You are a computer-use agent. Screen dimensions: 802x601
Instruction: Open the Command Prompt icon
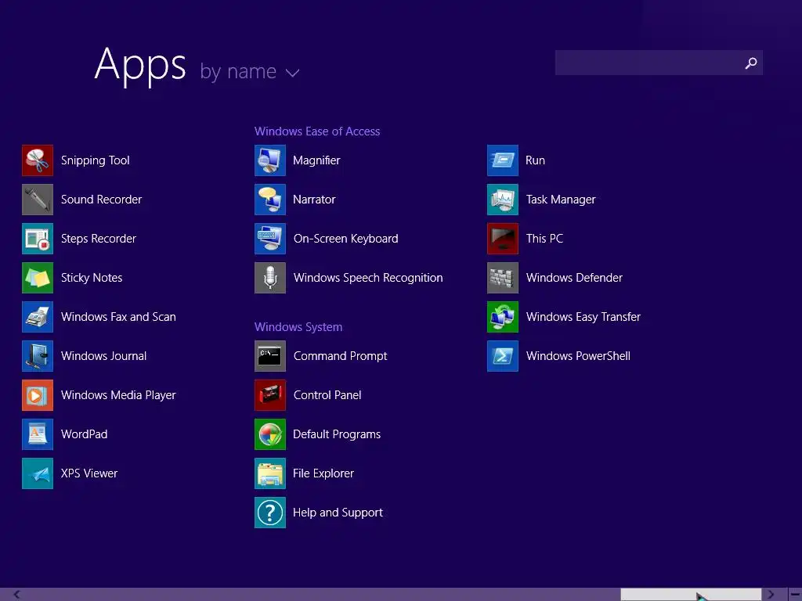point(270,356)
